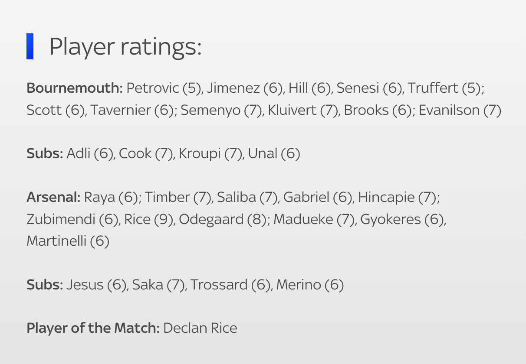Viewport: 526px width, 364px height.
Task: Click Rice (9) in Arsenal lineup
Action: point(149,219)
